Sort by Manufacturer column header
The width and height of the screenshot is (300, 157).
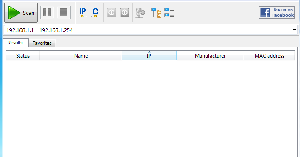pos(210,56)
